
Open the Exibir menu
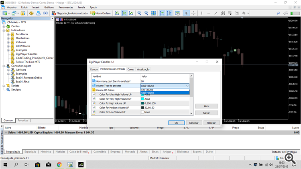click(24, 7)
